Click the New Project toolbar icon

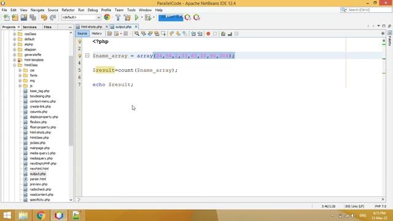tap(15, 18)
